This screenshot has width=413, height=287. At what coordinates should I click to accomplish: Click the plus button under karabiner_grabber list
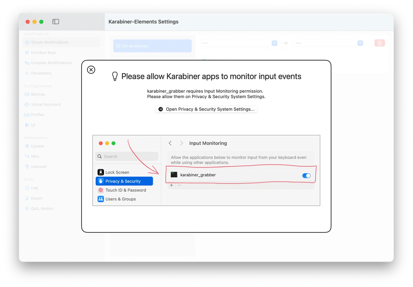click(x=171, y=185)
